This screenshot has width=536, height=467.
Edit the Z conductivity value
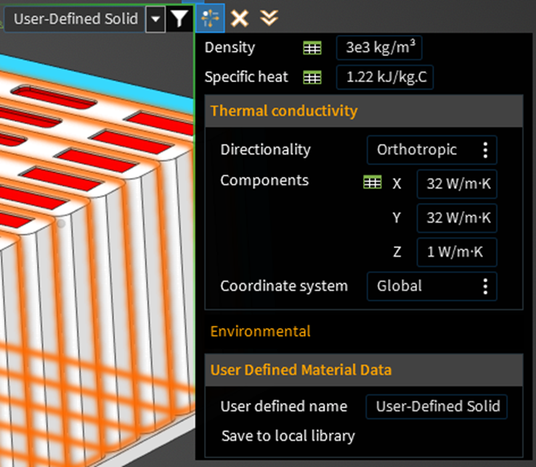[457, 252]
